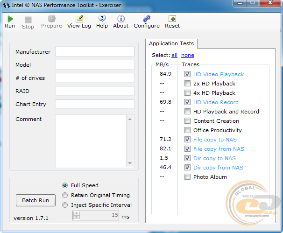Click the Batch Run button
This screenshot has width=283, height=233.
[x=35, y=200]
